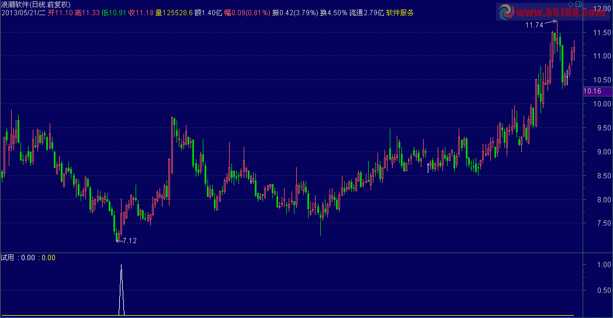Image resolution: width=613 pixels, height=318 pixels.
Task: Click the highlighted 10.16 price marker
Action: pyautogui.click(x=597, y=91)
